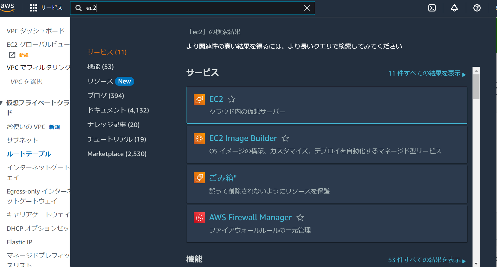Click the search results scrollbar thumb
This screenshot has height=267, width=497.
(x=476, y=86)
